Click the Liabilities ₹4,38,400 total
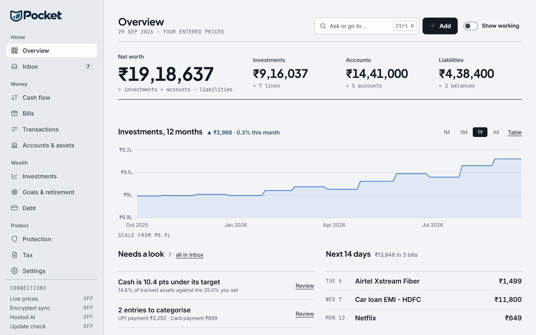The height and width of the screenshot is (335, 536). click(x=466, y=74)
